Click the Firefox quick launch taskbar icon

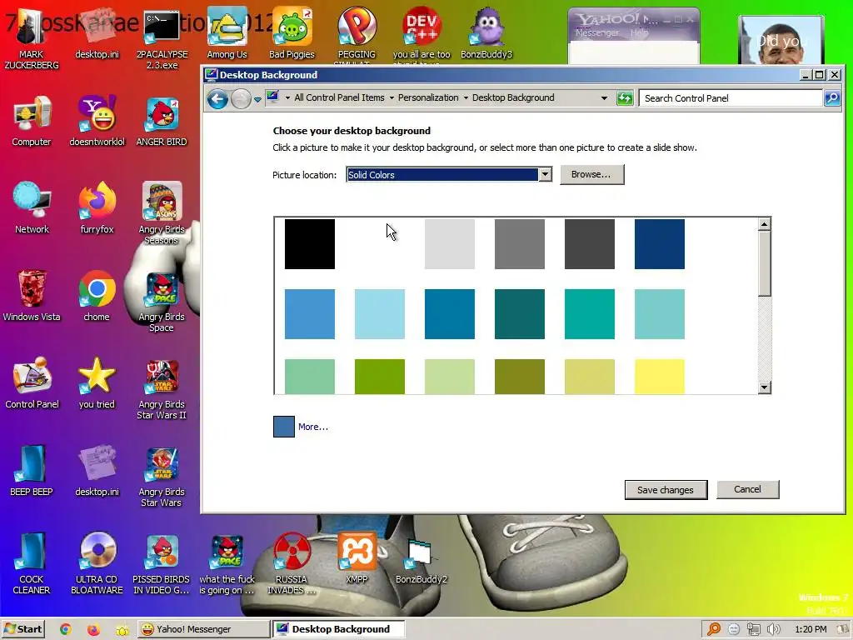point(93,629)
